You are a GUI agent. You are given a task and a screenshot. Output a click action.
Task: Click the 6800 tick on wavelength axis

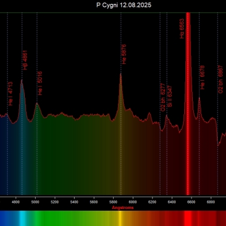(x=211, y=202)
